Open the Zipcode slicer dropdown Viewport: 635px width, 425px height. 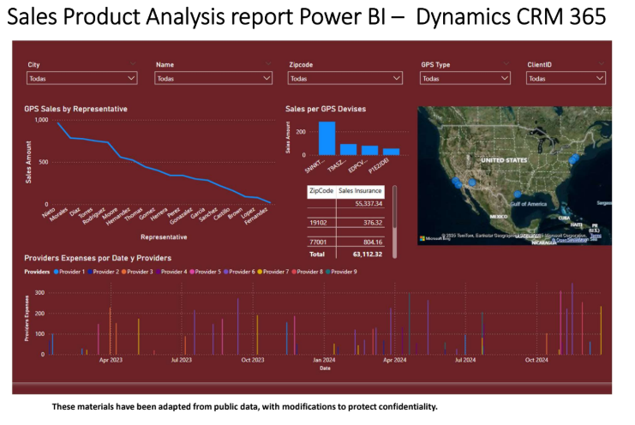coord(344,78)
